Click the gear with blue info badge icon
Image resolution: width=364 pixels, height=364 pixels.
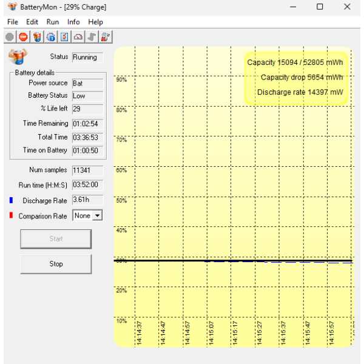tap(51, 37)
